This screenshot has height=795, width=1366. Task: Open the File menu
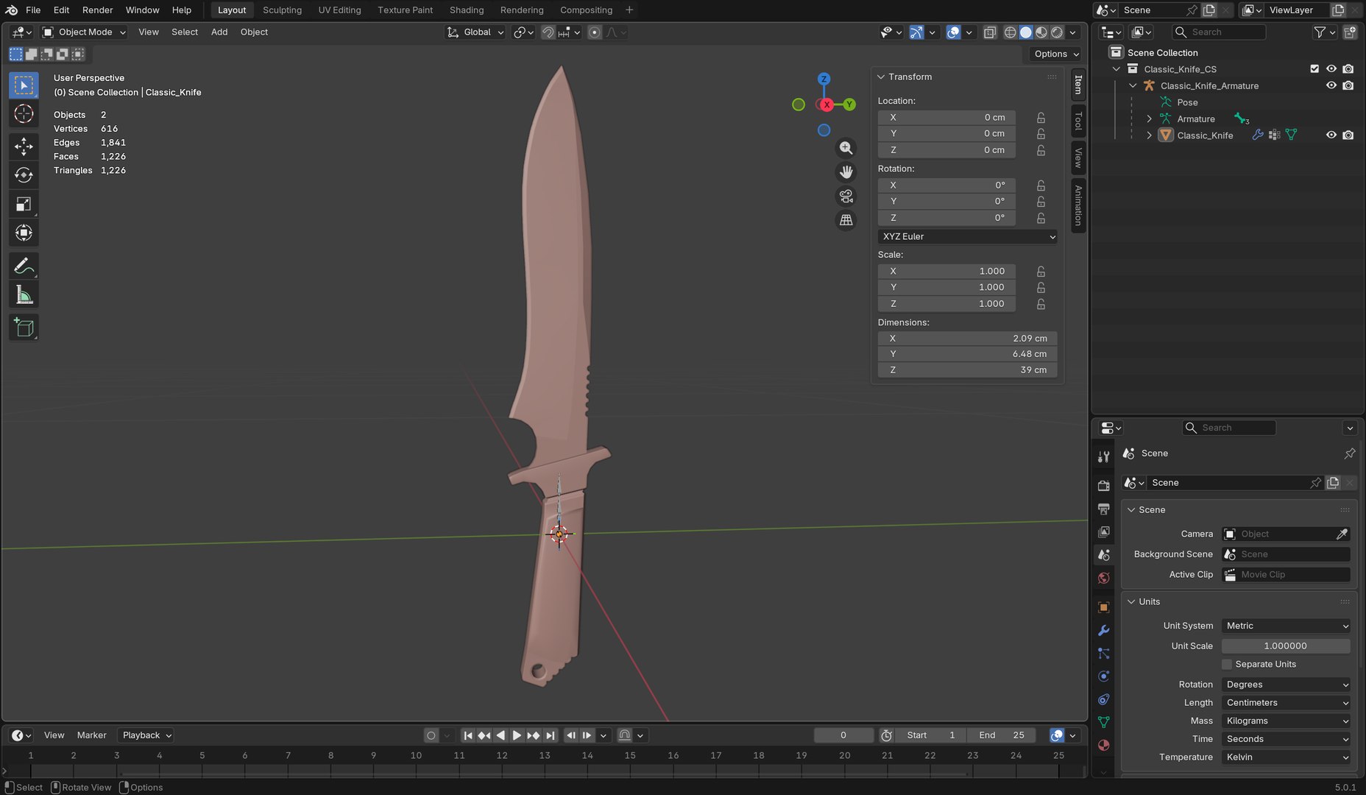tap(33, 10)
